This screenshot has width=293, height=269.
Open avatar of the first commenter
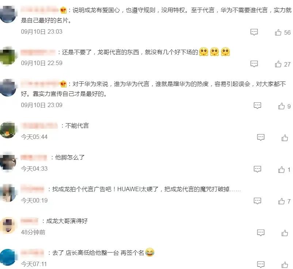[x=7, y=15]
